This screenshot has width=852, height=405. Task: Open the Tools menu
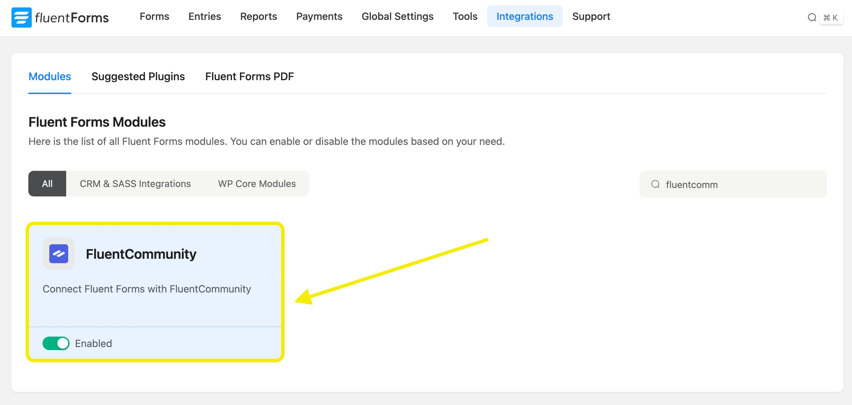coord(465,16)
